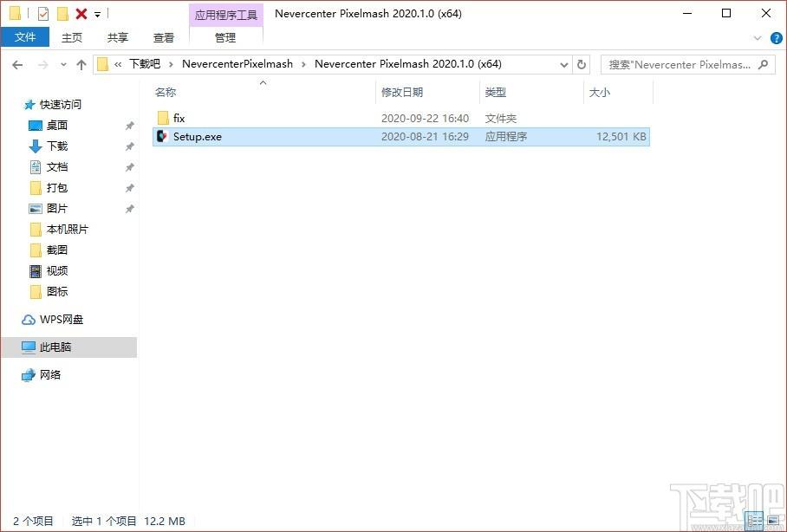This screenshot has width=787, height=532.
Task: Click the pin icon beside 下载
Action: 129,146
